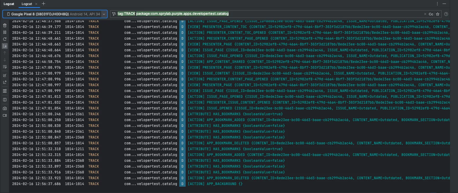Clear the filter query text
This screenshot has width=458, height=193.
(x=425, y=14)
